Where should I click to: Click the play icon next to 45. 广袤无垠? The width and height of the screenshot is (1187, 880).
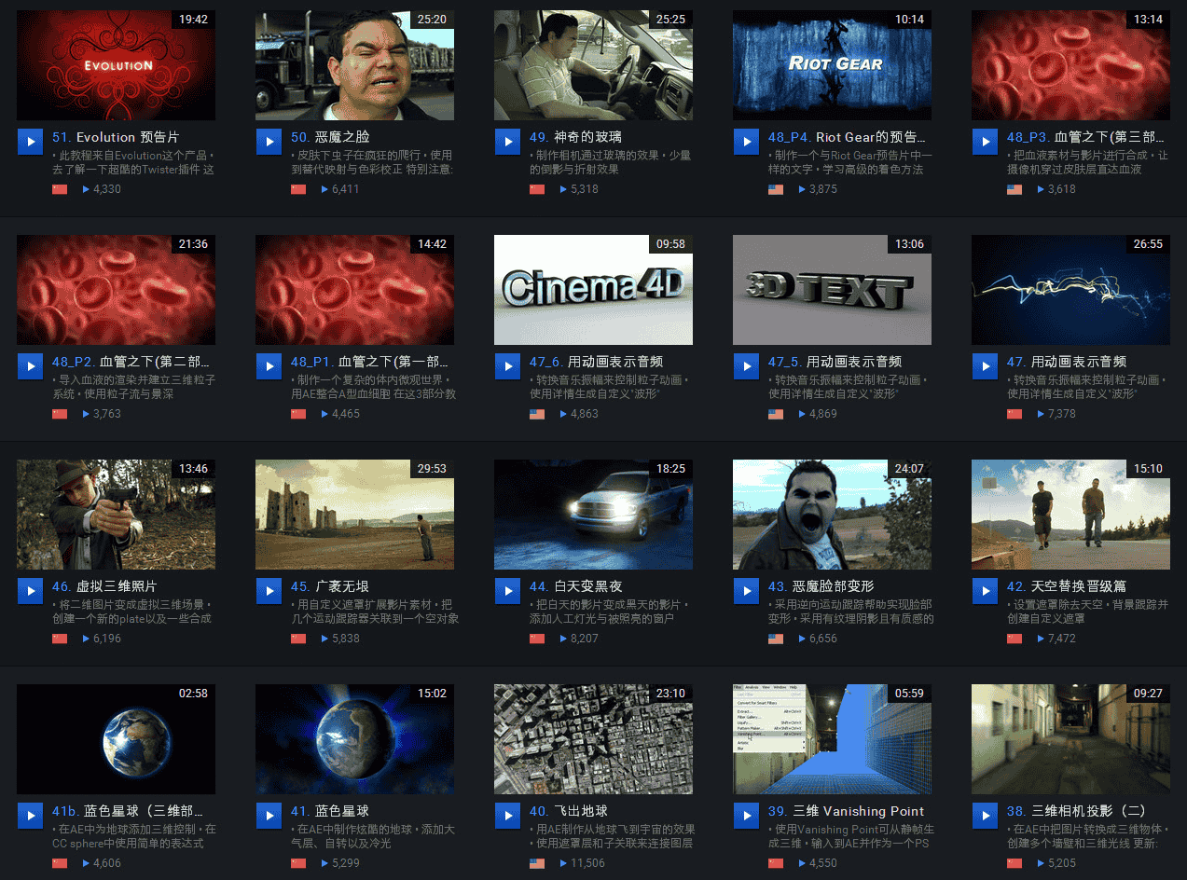tap(269, 591)
